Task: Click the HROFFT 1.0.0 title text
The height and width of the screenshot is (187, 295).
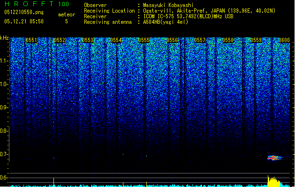Action: coord(37,4)
